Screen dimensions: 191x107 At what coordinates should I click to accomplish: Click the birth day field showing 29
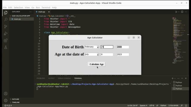point(107,47)
